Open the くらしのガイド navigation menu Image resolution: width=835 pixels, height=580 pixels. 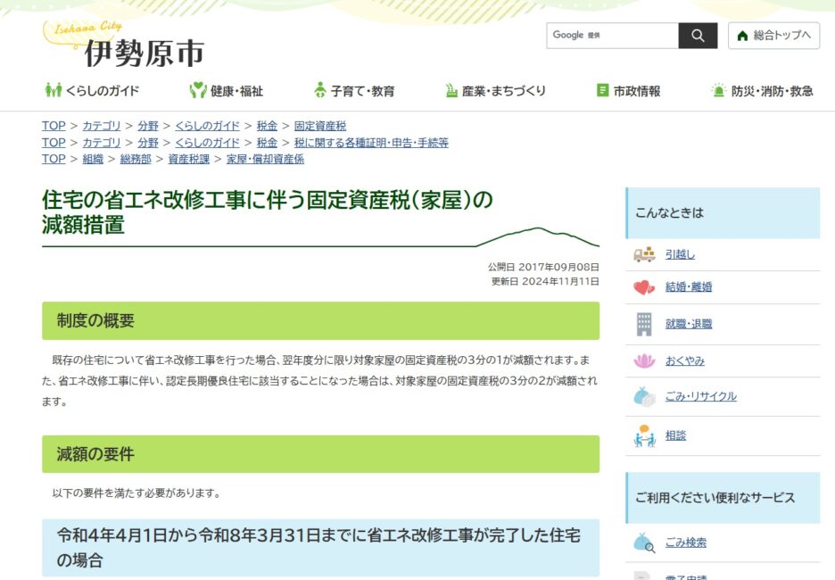[x=93, y=91]
